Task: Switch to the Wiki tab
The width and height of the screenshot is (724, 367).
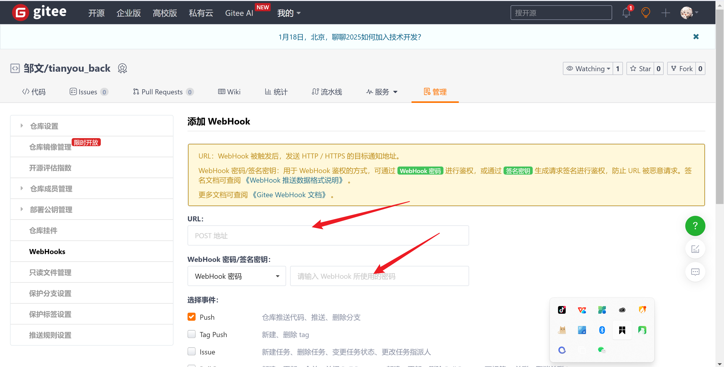Action: click(x=229, y=92)
